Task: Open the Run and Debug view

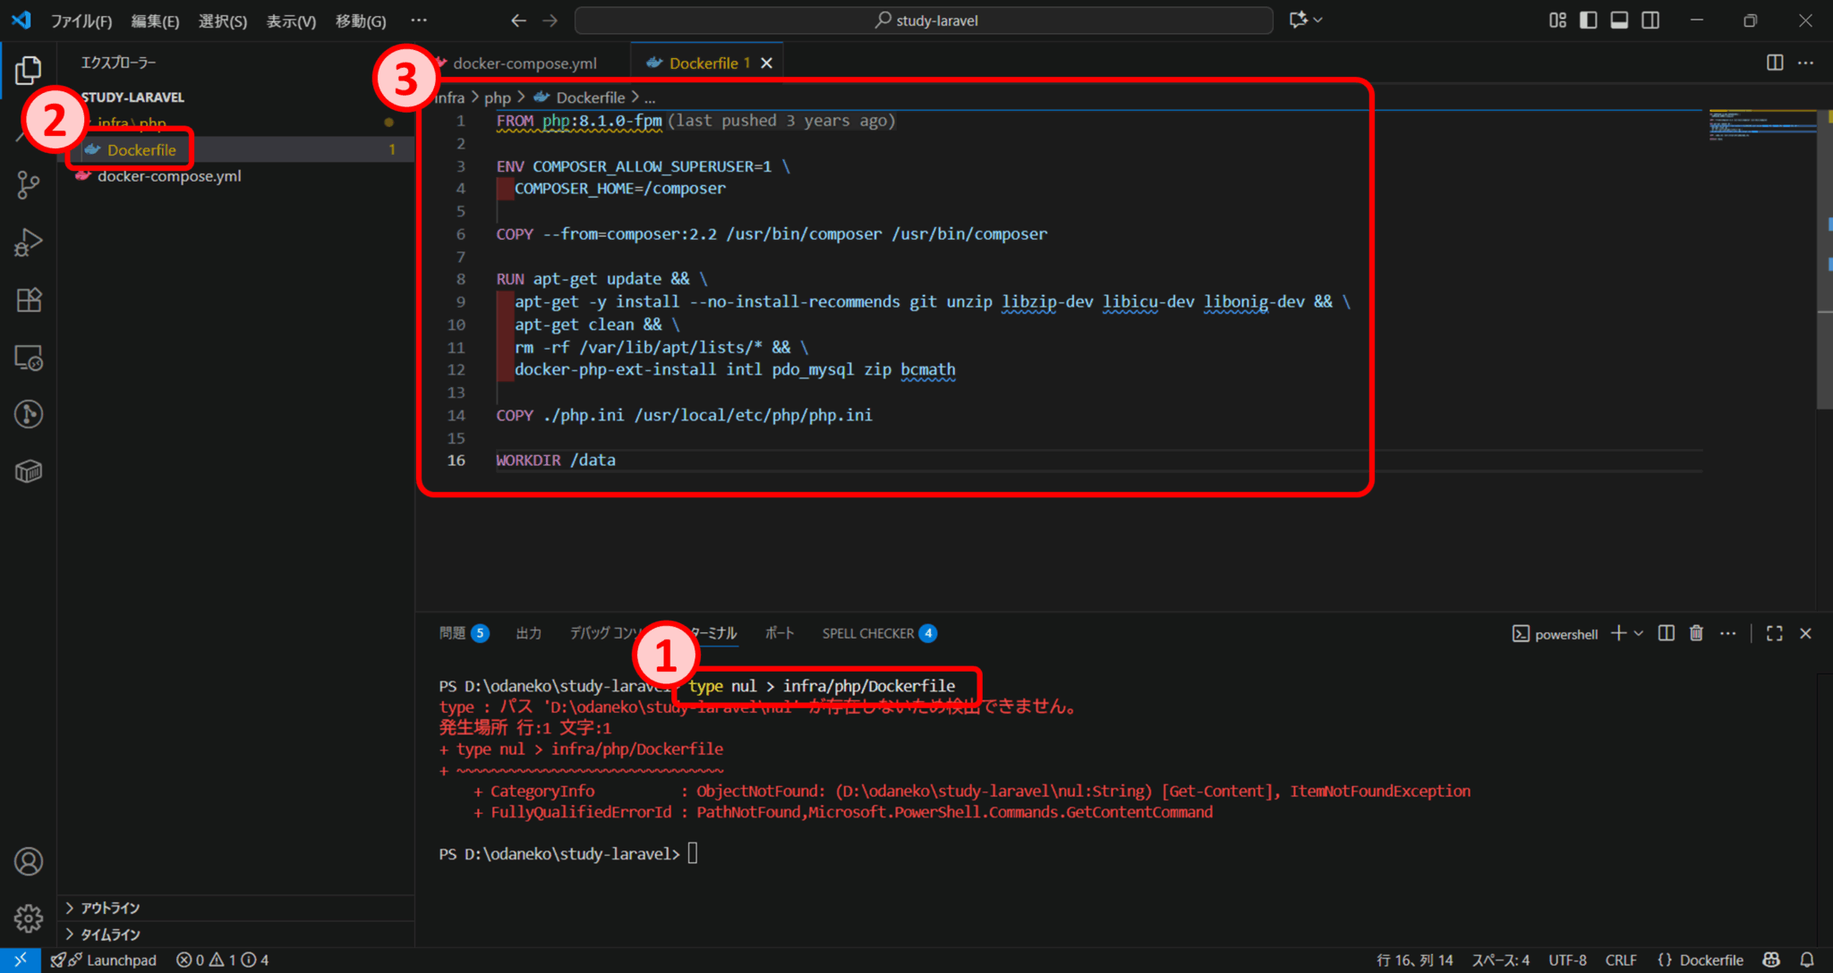Action: 28,242
